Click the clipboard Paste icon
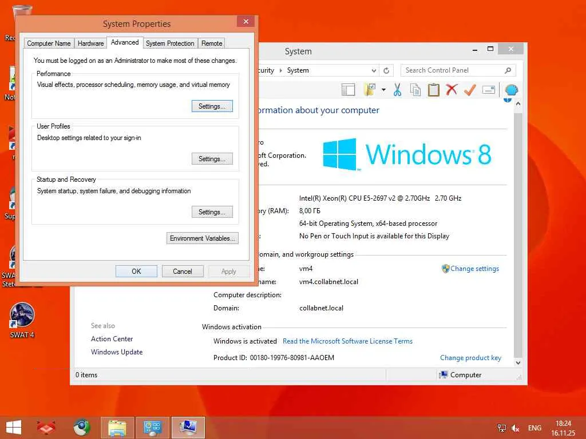 tap(434, 90)
